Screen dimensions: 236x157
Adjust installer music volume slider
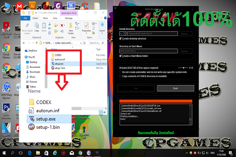pyautogui.click(x=183, y=68)
